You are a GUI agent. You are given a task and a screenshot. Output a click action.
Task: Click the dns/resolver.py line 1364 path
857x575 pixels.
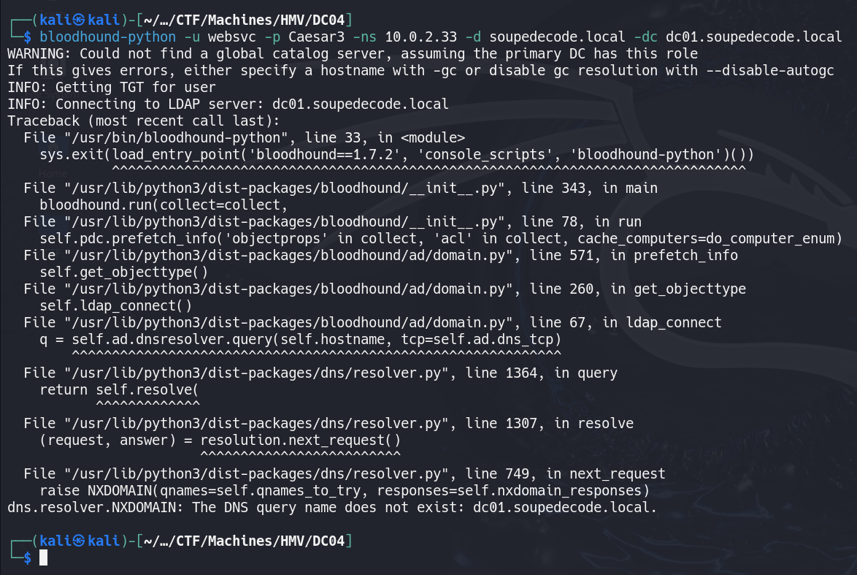click(256, 373)
